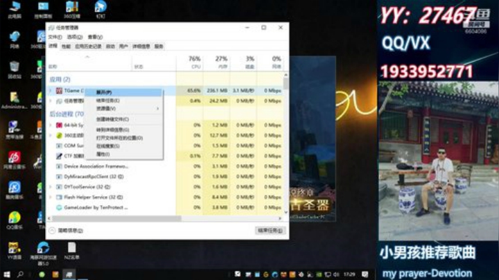Choose Open file location in context menu
The image size is (499, 280).
point(123,138)
